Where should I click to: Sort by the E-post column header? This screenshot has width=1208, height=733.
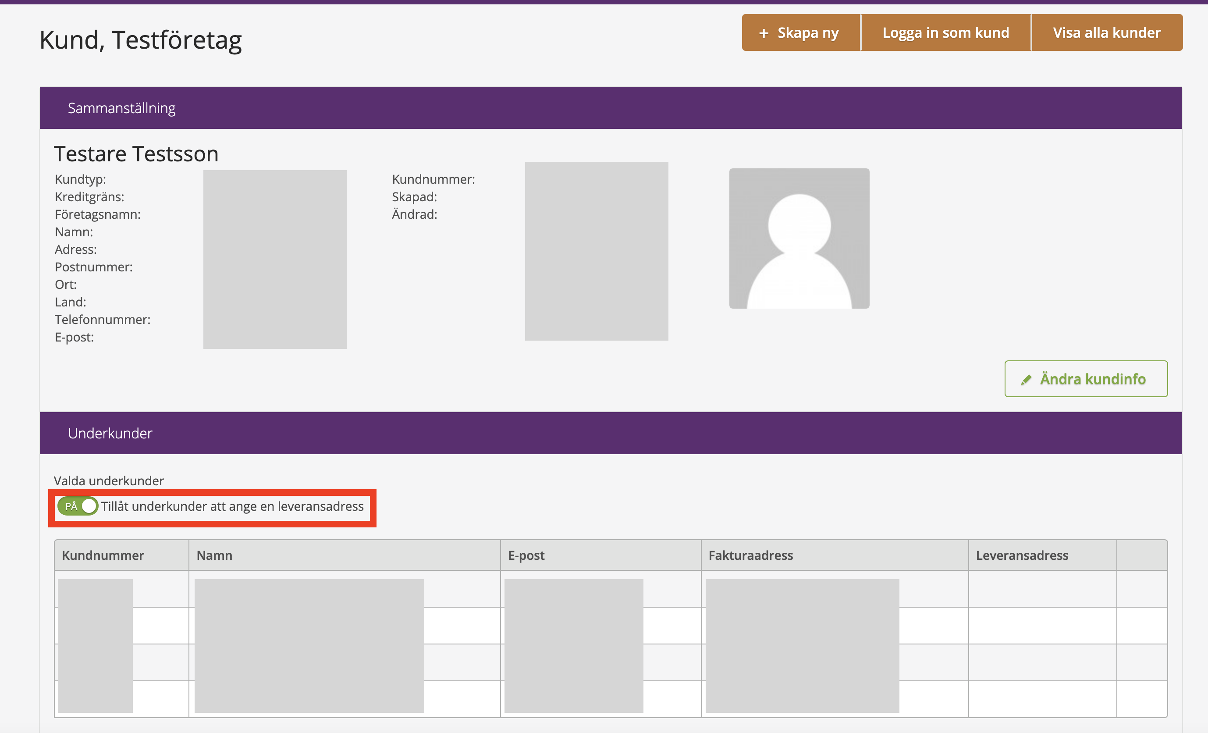[x=600, y=555]
